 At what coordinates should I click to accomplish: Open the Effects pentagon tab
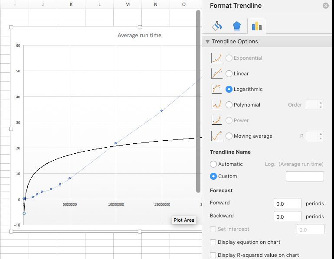(x=237, y=26)
